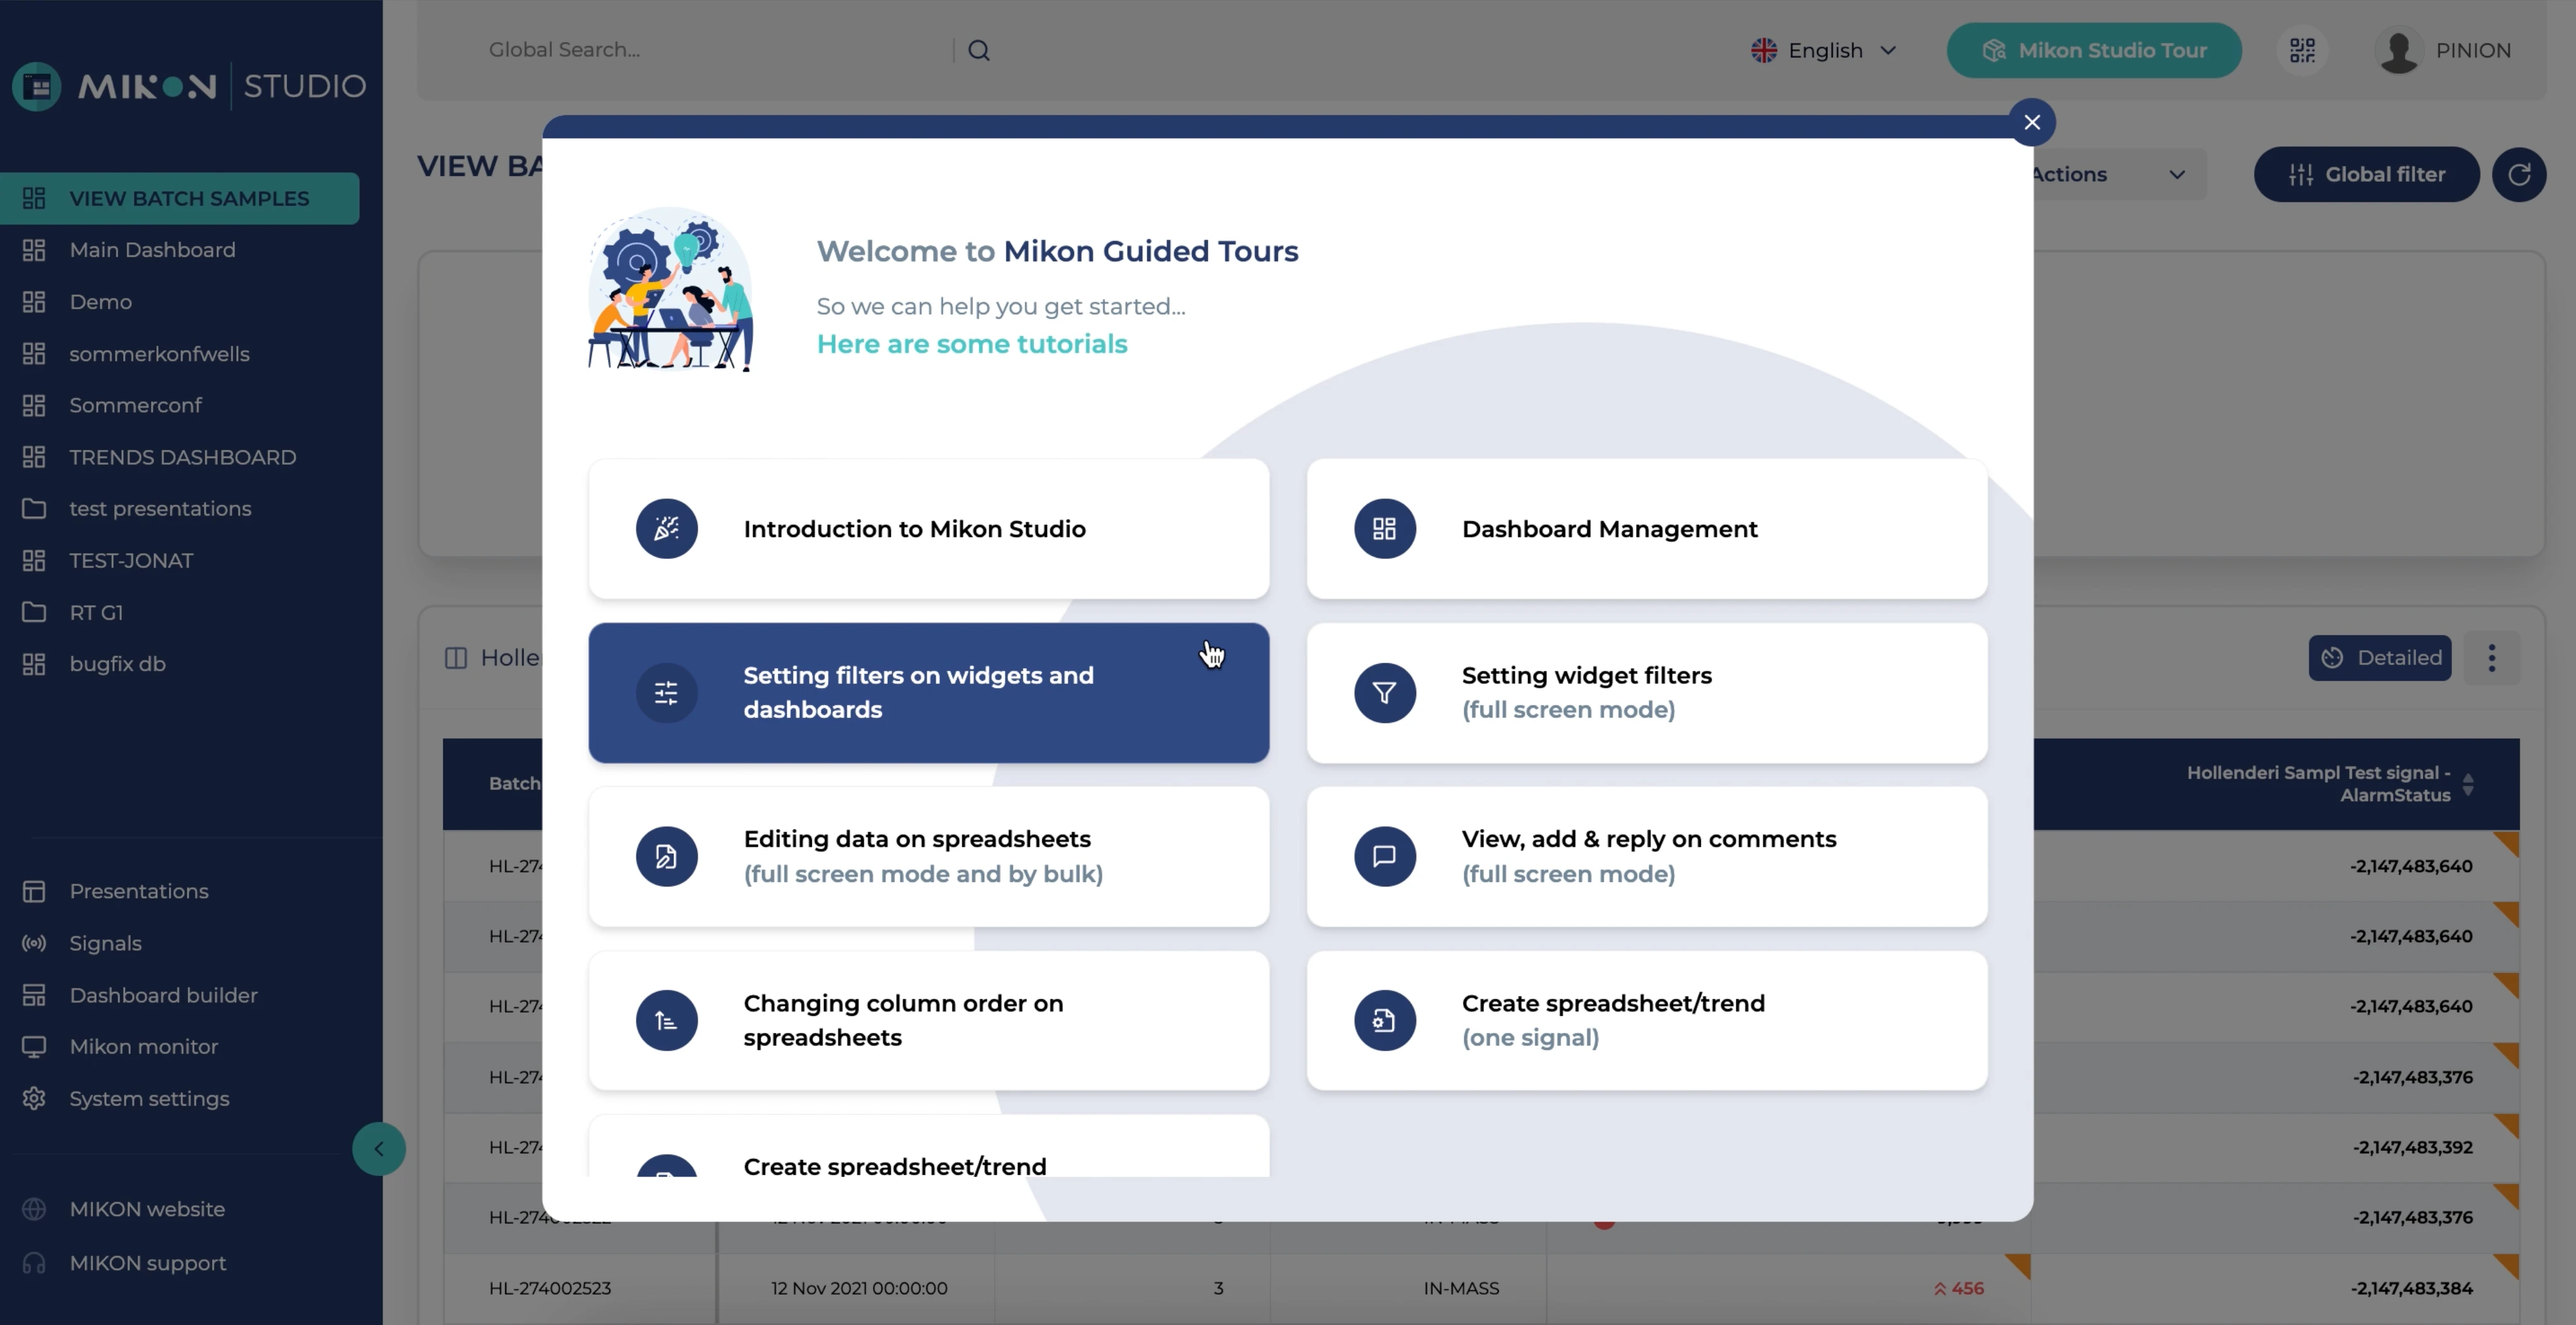
Task: Click the Here are some tutorials text
Action: 972,344
